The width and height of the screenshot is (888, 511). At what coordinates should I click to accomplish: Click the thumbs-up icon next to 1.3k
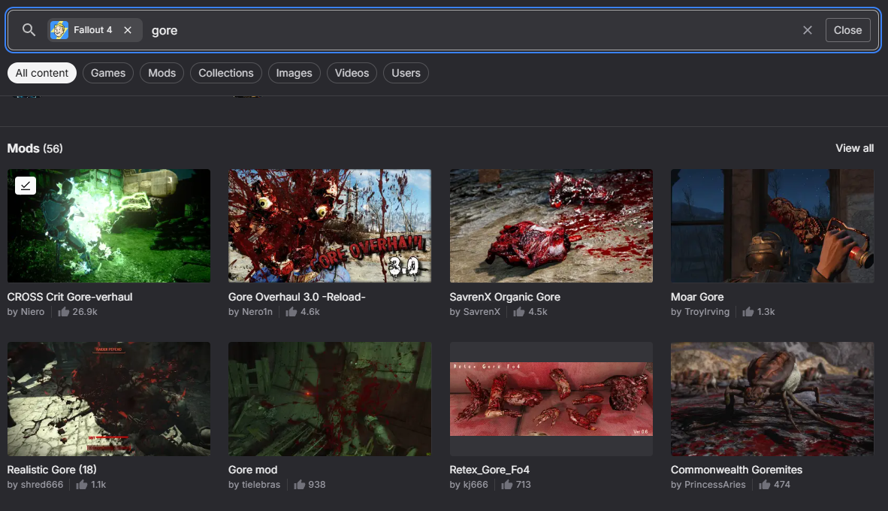[748, 312]
